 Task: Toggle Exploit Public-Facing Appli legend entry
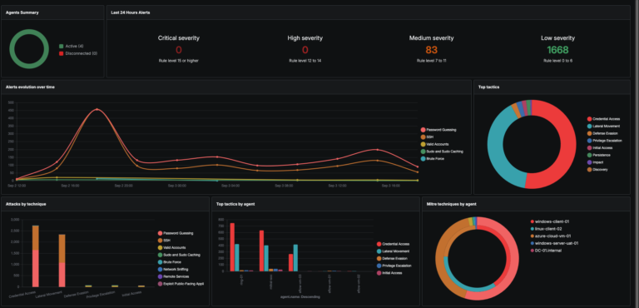tap(181, 284)
